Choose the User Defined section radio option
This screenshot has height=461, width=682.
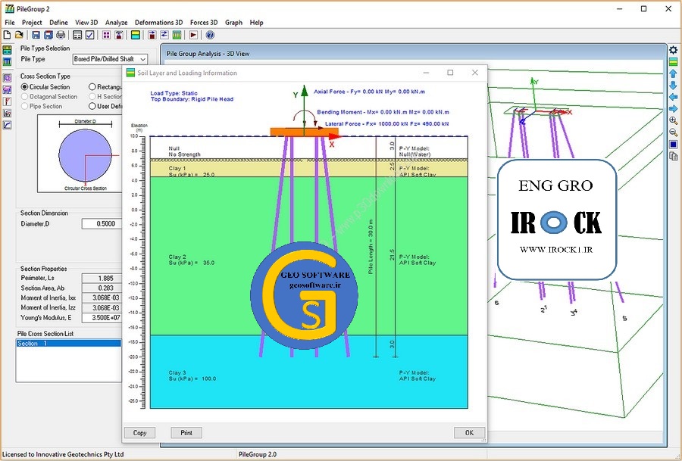point(92,107)
